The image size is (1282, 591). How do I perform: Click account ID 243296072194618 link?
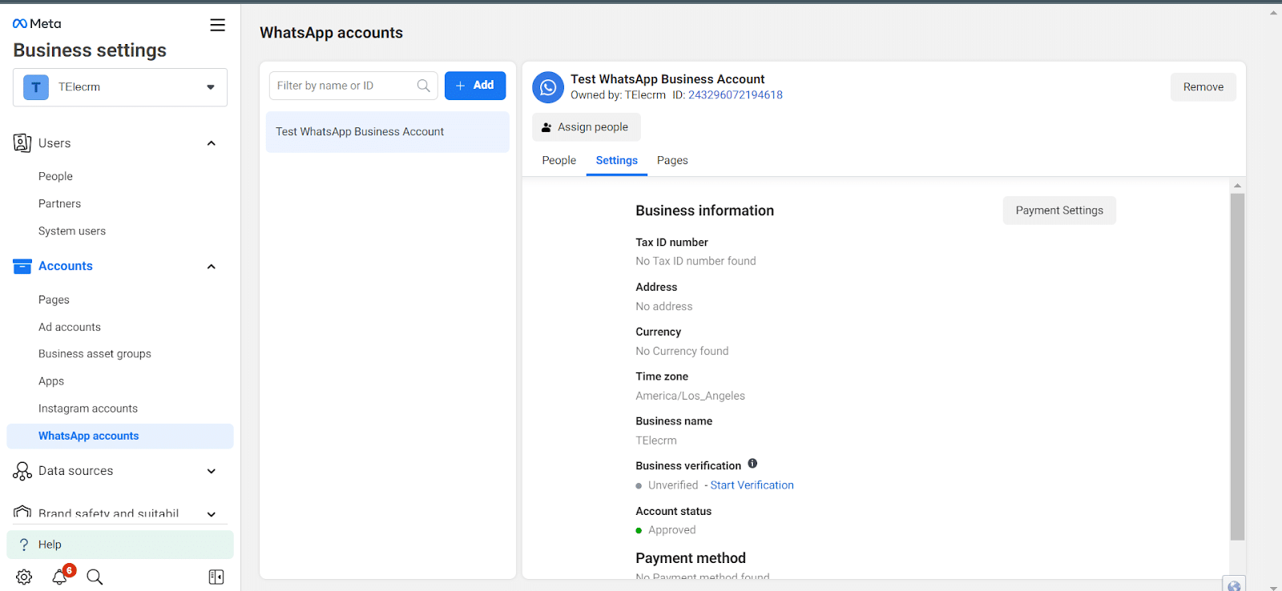(736, 94)
